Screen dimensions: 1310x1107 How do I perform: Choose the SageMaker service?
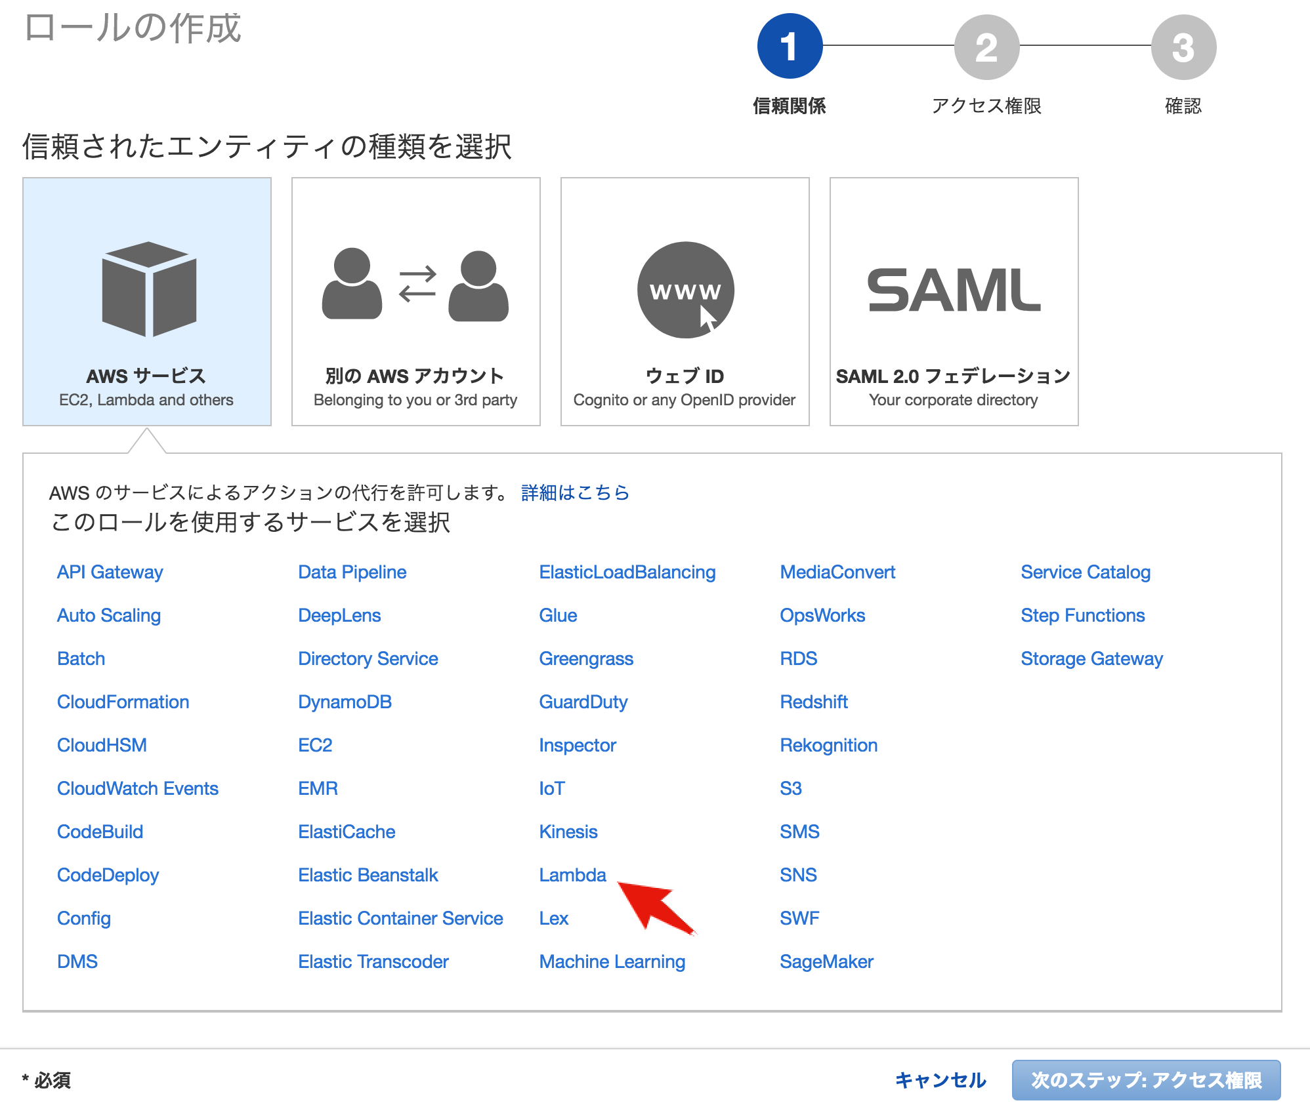pyautogui.click(x=826, y=961)
